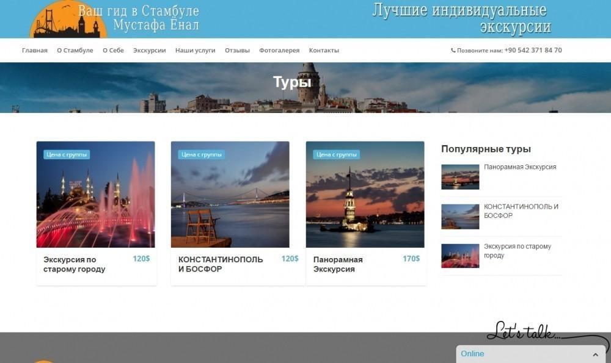Open the Отзывы page
Screen dimensions: 611x363
tap(237, 50)
